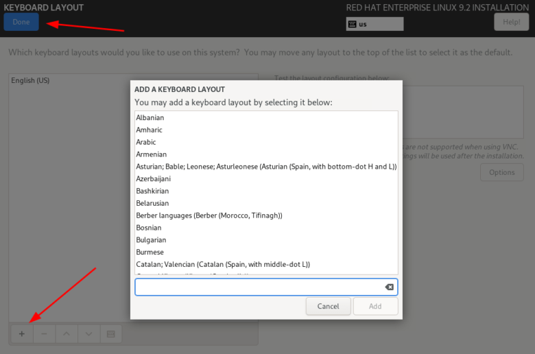Click the layout test text area

click(463, 112)
